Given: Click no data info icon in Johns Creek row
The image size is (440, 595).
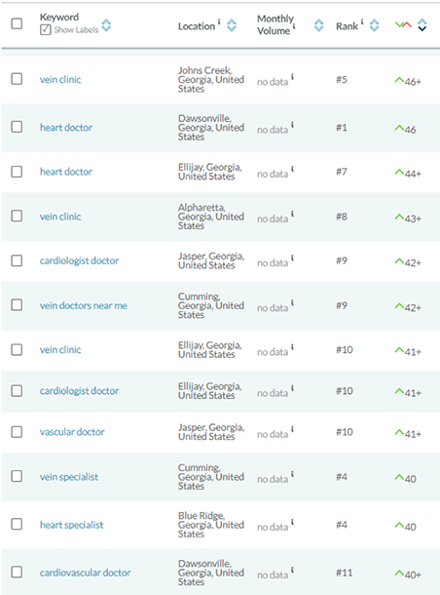Looking at the screenshot, I should tap(292, 77).
